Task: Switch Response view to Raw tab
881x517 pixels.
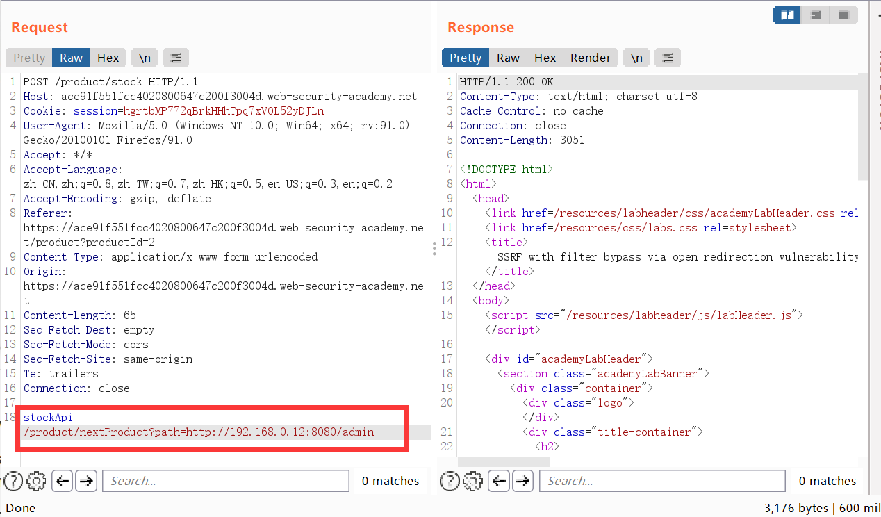Action: tap(508, 58)
